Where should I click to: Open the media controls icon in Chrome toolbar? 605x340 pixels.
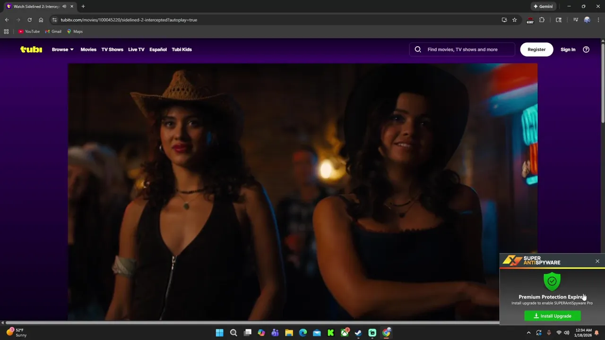pos(575,20)
